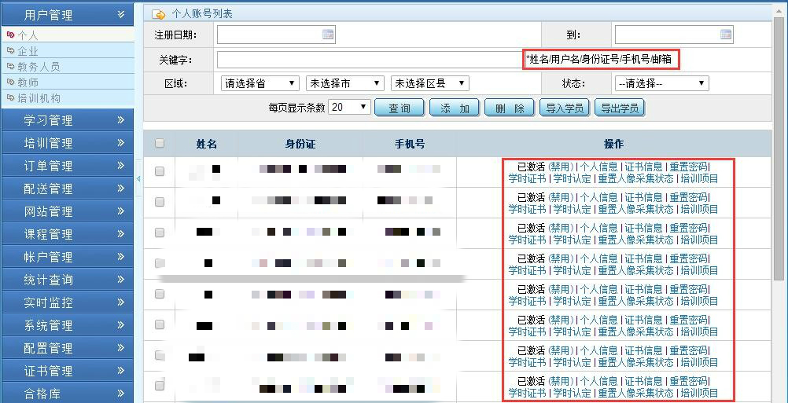This screenshot has height=403, width=788.
Task: Open the 状态 --请选择-- dropdown
Action: click(x=661, y=83)
